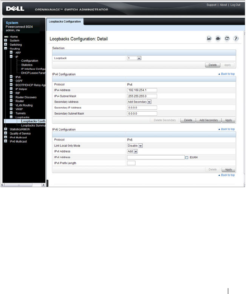Open the Link Local Only Mode dropdown

pos(135,146)
